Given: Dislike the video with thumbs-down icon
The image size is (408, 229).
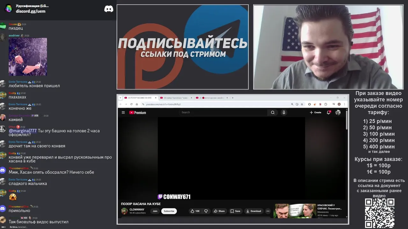Looking at the screenshot, I should click(x=206, y=211).
